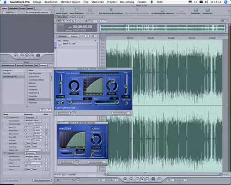
Task: Open the Darstellung menu
Action: (x=127, y=2)
